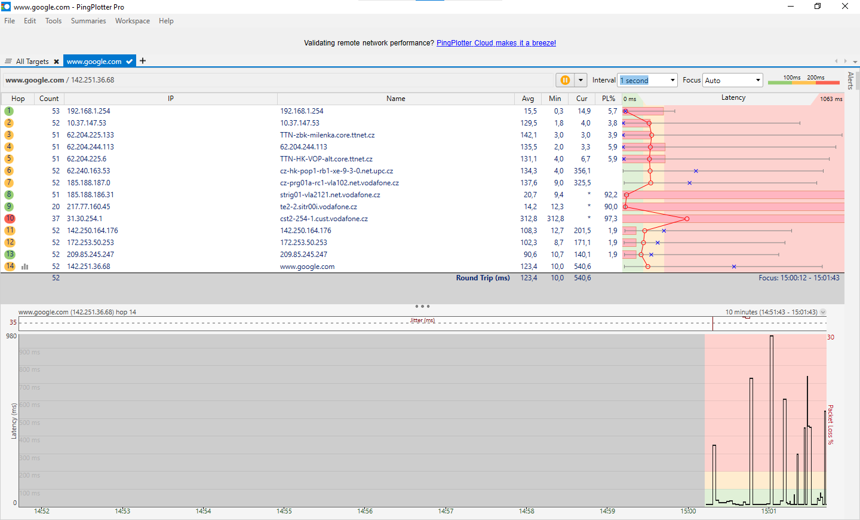Click the www.google.com tab checkmark

pyautogui.click(x=130, y=62)
